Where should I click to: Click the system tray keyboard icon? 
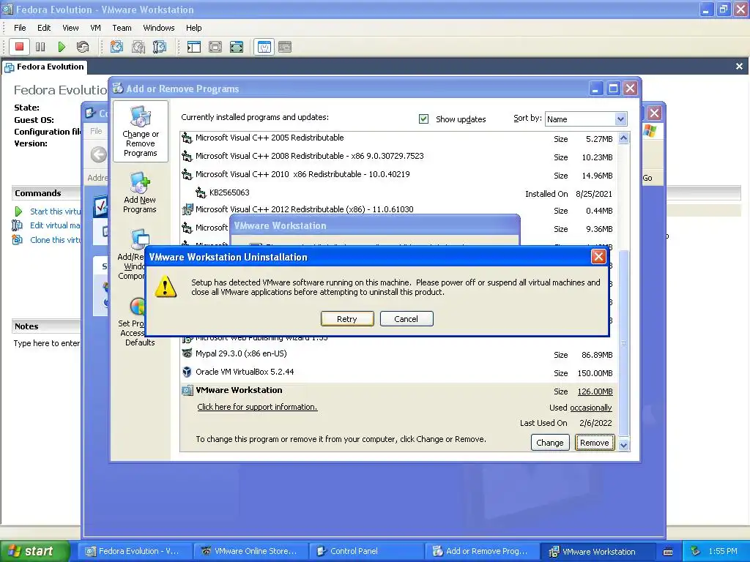(668, 552)
